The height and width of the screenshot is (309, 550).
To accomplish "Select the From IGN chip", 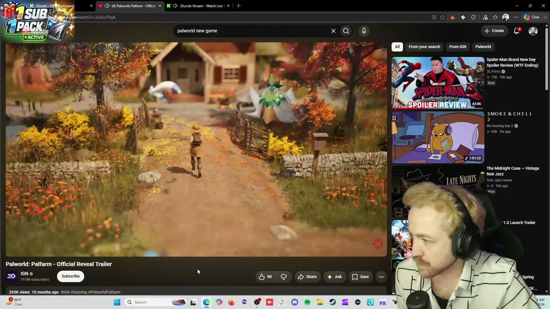I will [x=458, y=47].
